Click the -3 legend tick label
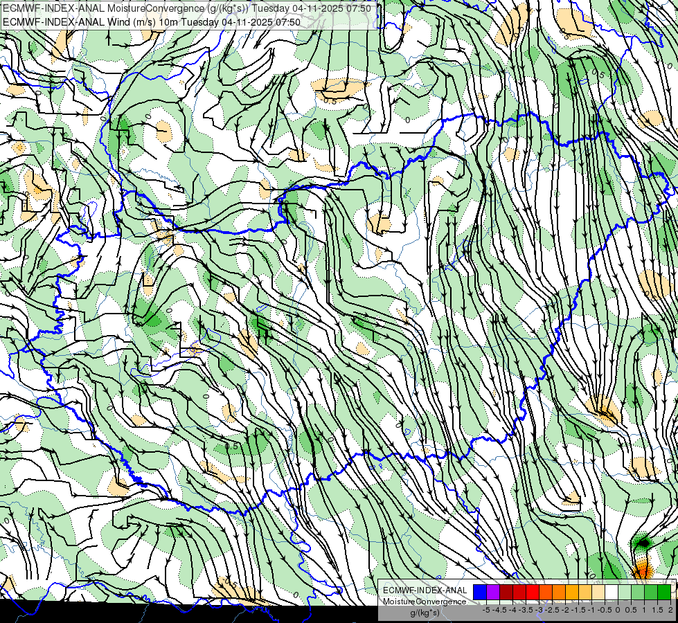This screenshot has width=678, height=623. [x=539, y=610]
